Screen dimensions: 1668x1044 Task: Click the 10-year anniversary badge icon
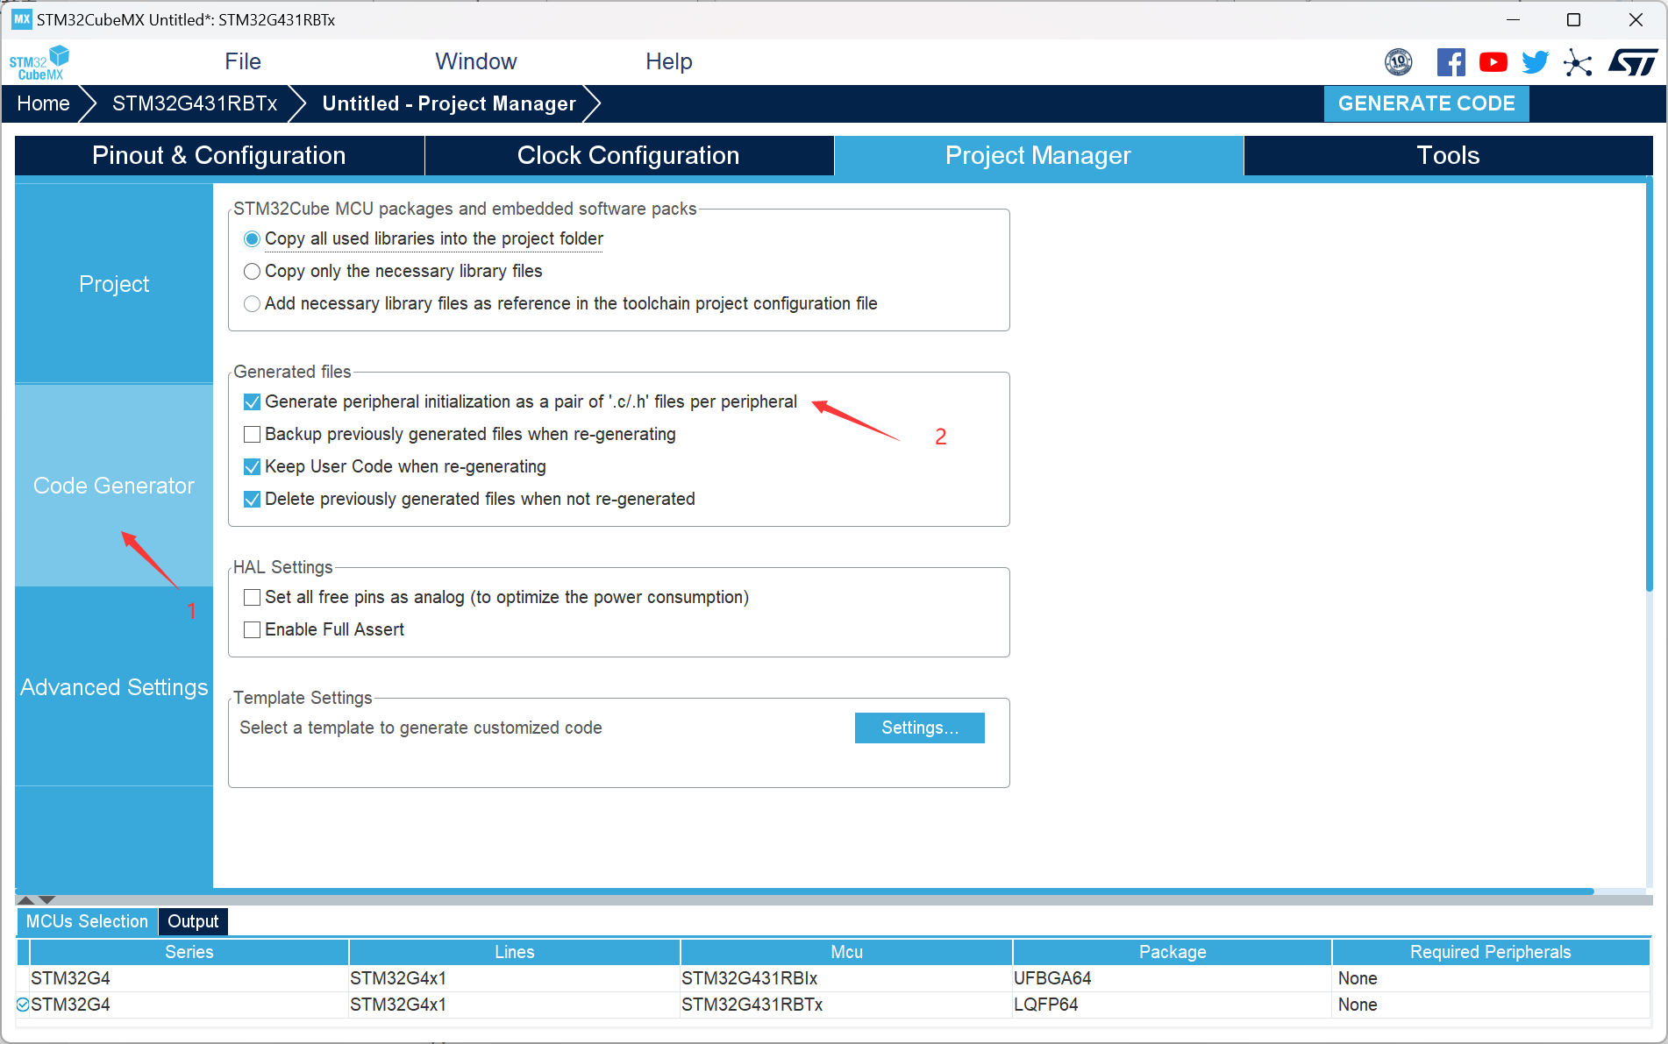tap(1399, 62)
